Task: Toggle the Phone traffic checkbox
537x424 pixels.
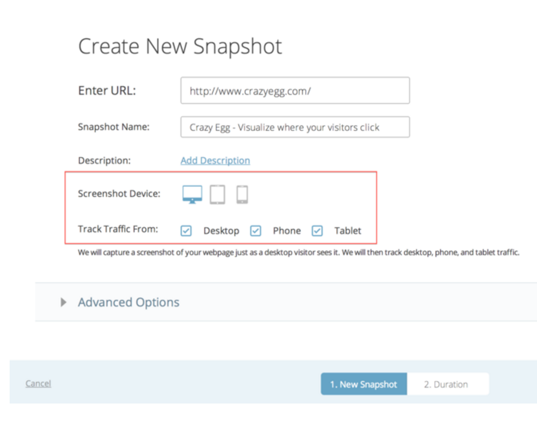Action: (x=256, y=231)
